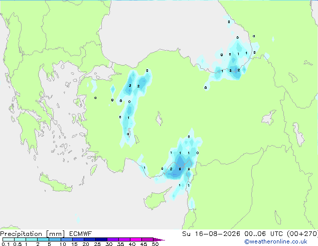
Task: Click the 2–5 mm legend color swatch
Action: click(x=43, y=239)
